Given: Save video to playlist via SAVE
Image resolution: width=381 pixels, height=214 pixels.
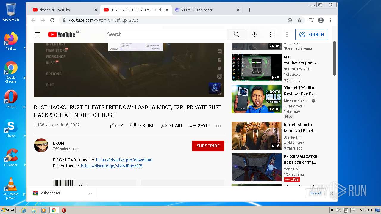Looking at the screenshot, I should pos(199,125).
